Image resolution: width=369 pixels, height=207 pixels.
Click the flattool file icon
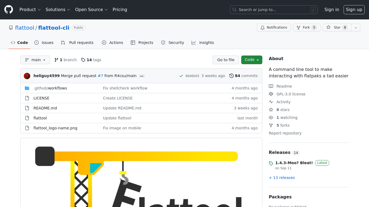(x=27, y=118)
